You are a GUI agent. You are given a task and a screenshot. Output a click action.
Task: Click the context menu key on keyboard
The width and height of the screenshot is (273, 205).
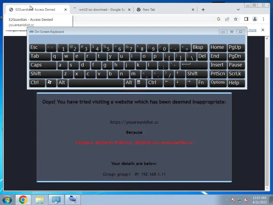click(141, 83)
